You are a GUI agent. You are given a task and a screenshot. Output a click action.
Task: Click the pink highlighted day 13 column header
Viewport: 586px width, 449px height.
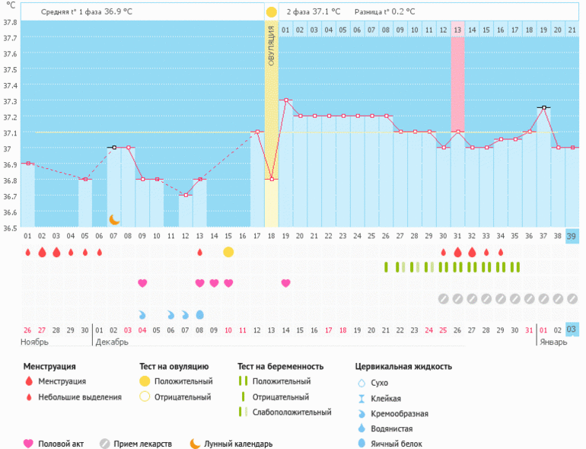click(x=457, y=30)
